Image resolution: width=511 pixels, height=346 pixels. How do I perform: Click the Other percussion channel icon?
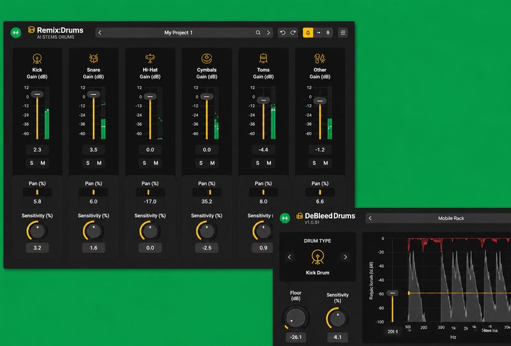click(320, 59)
